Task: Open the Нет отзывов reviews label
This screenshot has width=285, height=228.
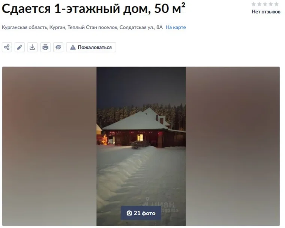Action: [266, 12]
